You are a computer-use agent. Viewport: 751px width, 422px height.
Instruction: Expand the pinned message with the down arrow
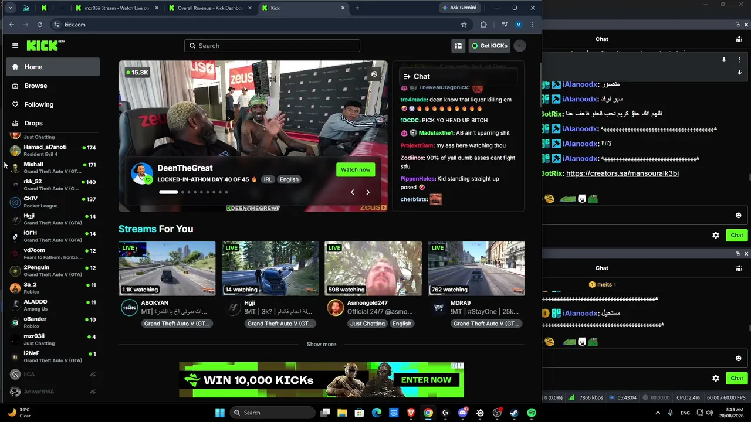pyautogui.click(x=740, y=72)
